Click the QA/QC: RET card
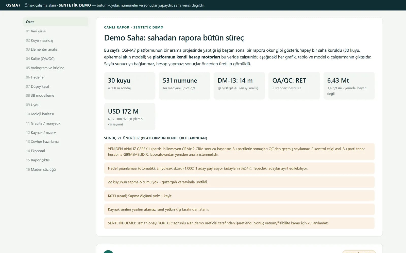 (294, 86)
